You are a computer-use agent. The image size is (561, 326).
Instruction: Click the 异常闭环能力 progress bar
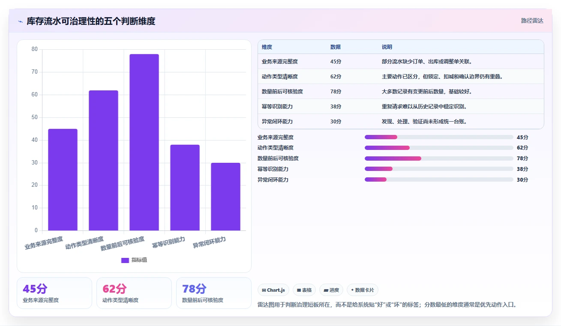click(x=439, y=179)
